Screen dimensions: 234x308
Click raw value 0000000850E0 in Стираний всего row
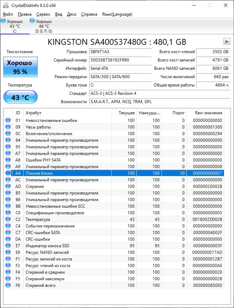click(x=208, y=285)
